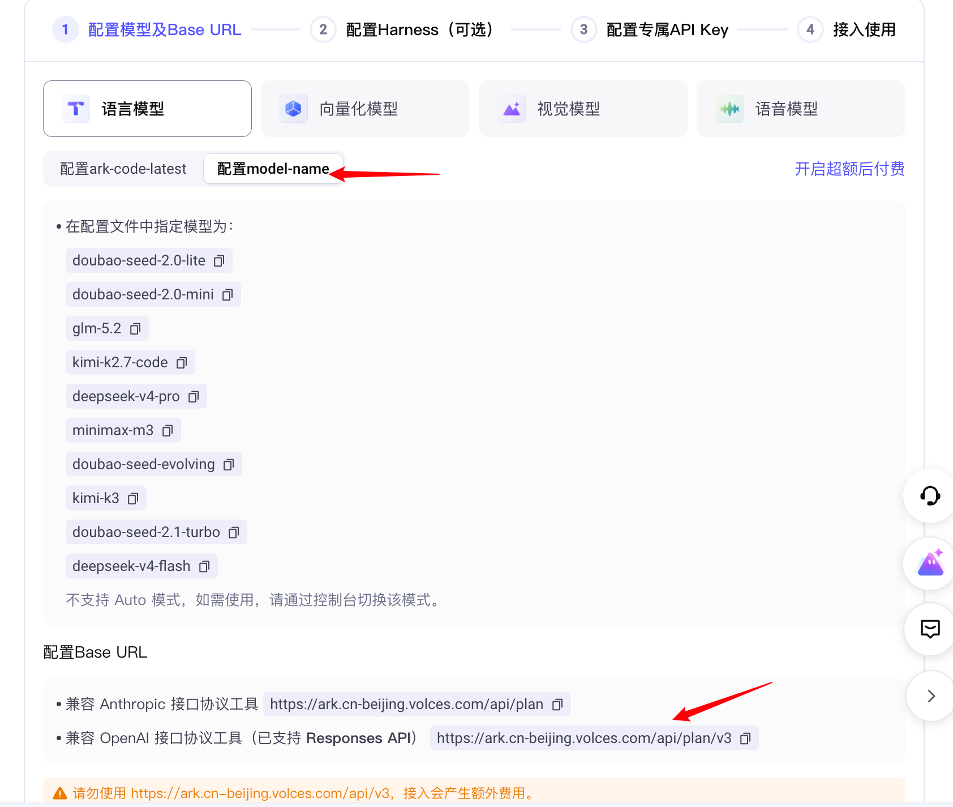This screenshot has width=953, height=807.
Task: Open customer service headset button
Action: click(930, 496)
